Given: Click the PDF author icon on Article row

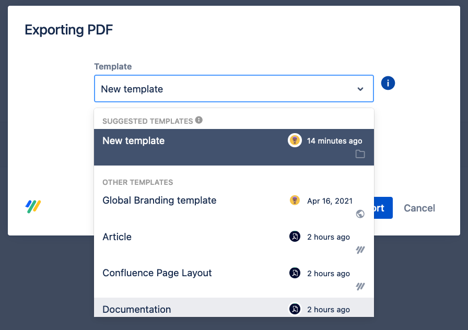Looking at the screenshot, I should [x=295, y=237].
